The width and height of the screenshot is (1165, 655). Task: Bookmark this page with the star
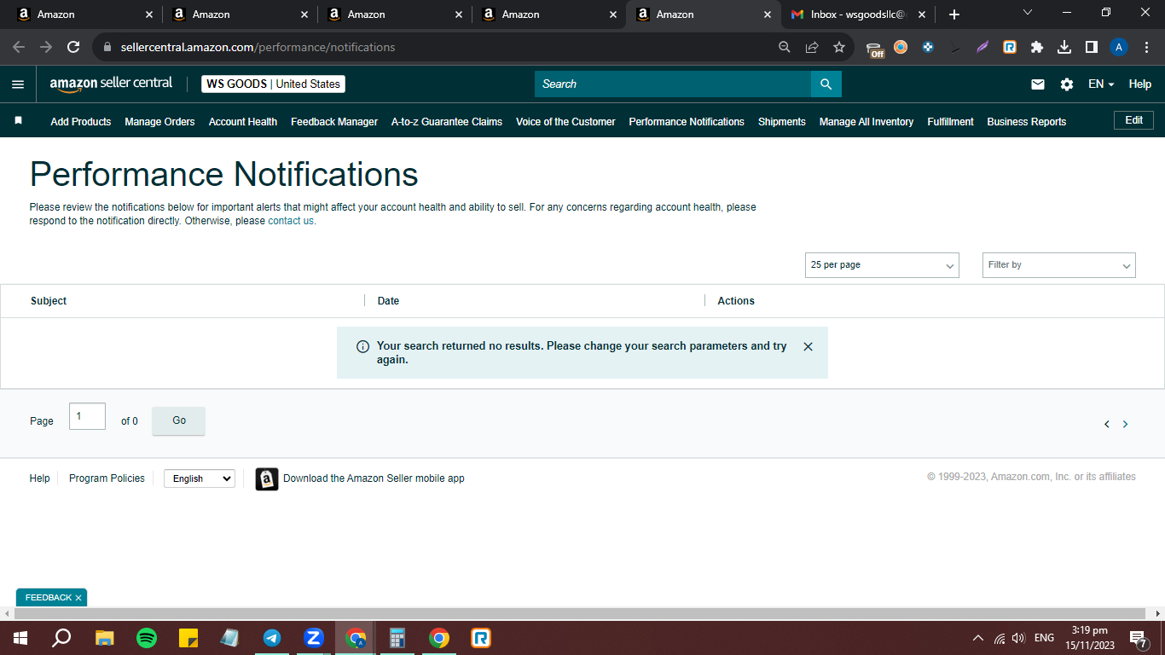[x=839, y=47]
